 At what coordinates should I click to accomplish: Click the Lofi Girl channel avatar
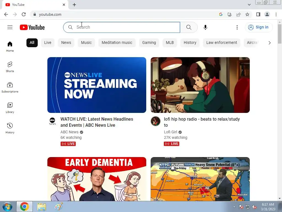[x=156, y=121]
